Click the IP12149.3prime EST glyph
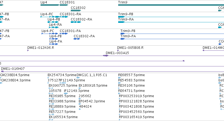 pyautogui.click(x=66, y=93)
